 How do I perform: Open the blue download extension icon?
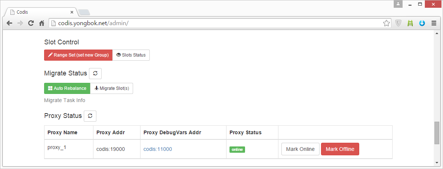click(x=422, y=23)
